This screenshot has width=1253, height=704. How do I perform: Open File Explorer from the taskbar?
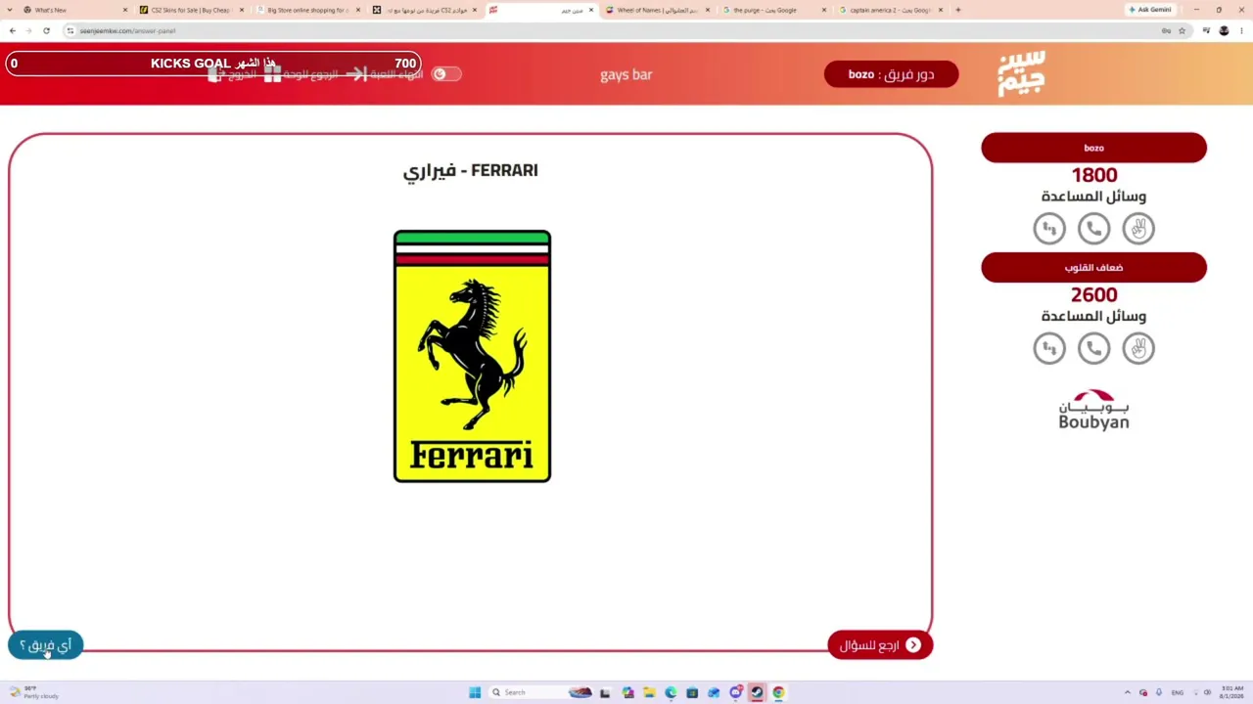point(649,692)
